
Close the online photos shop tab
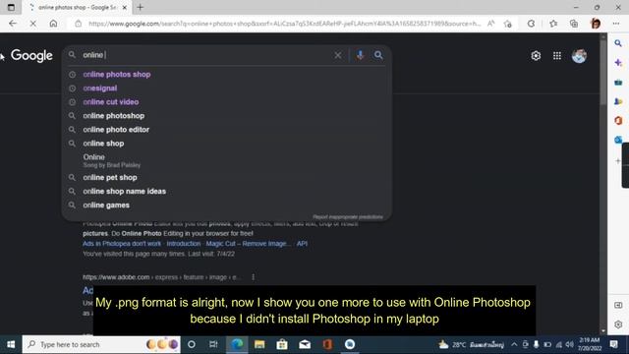(125, 7)
